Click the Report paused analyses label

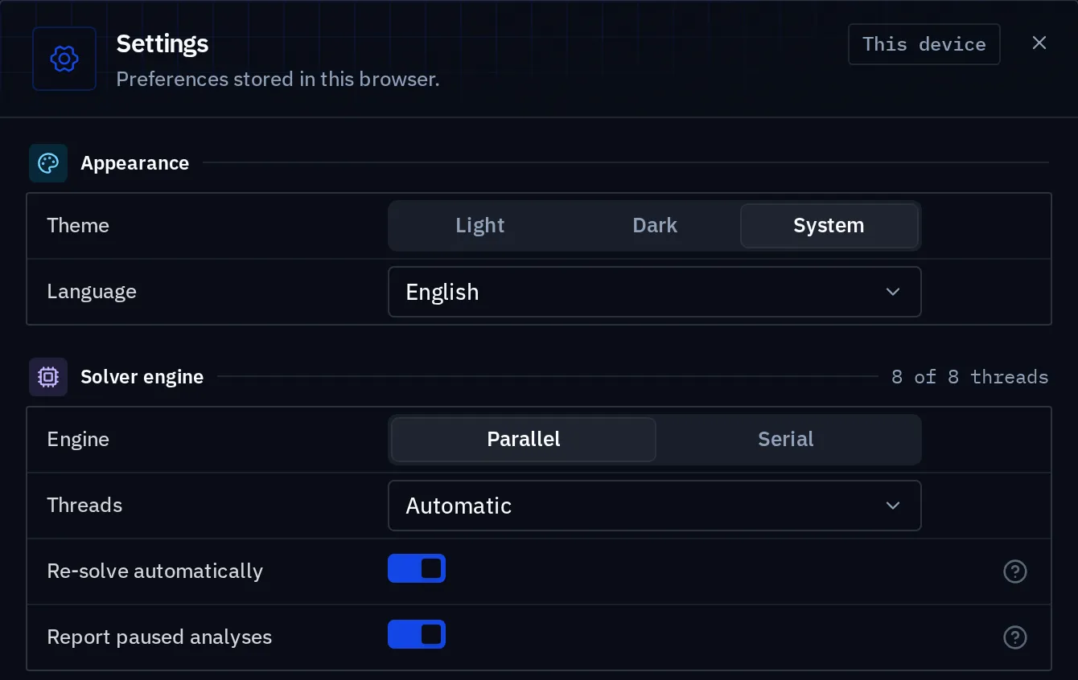point(159,637)
